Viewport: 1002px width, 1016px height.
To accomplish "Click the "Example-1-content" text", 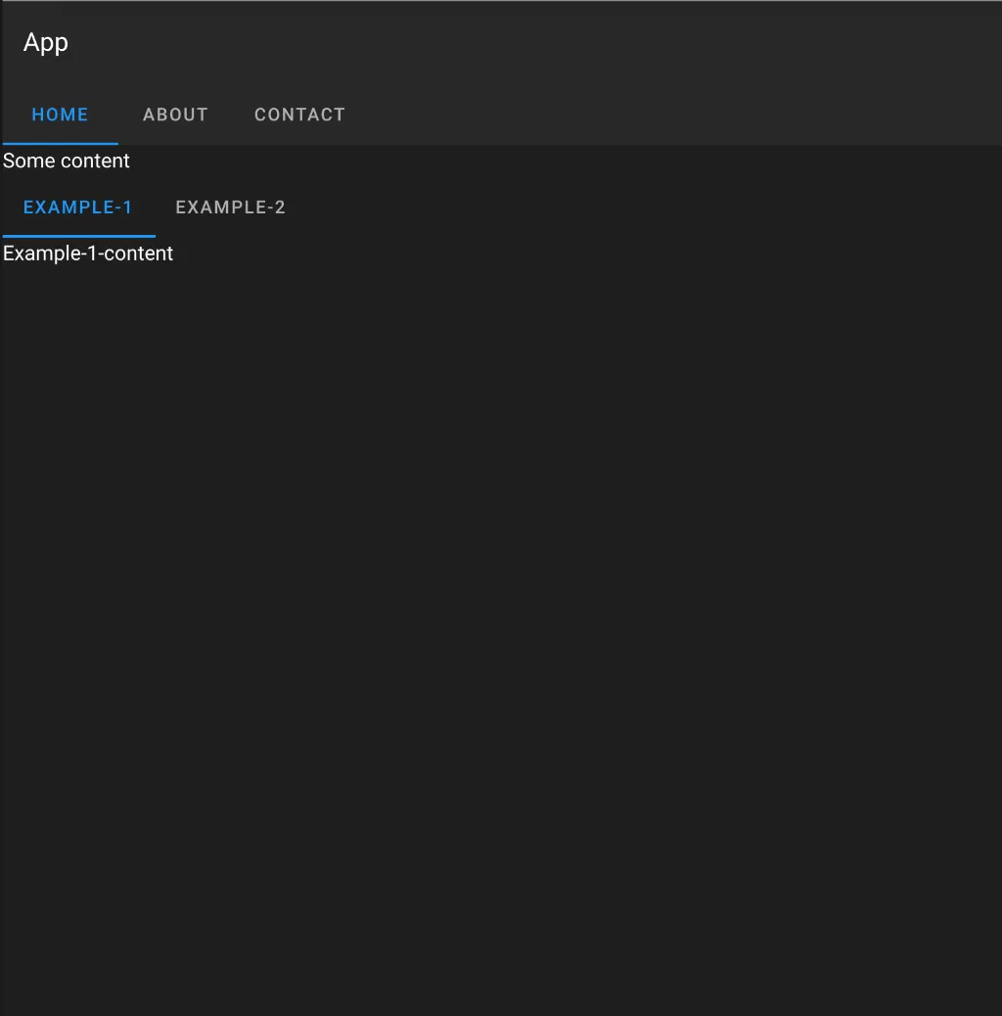I will pos(88,254).
